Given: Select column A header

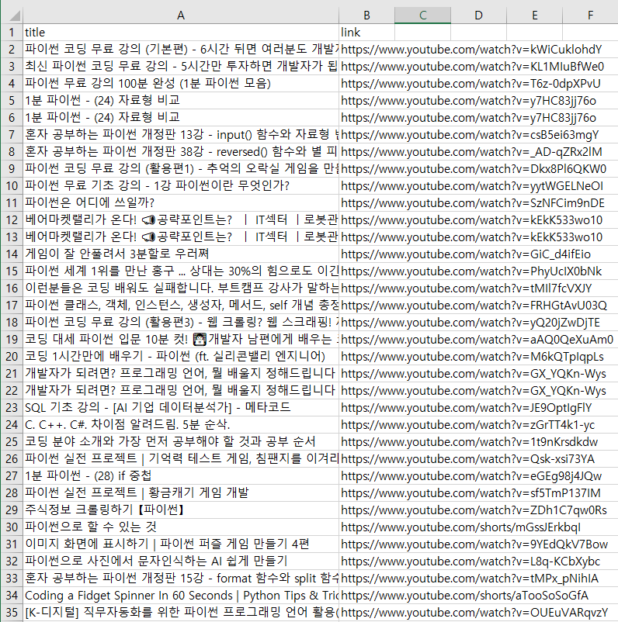Looking at the screenshot, I should click(x=181, y=15).
